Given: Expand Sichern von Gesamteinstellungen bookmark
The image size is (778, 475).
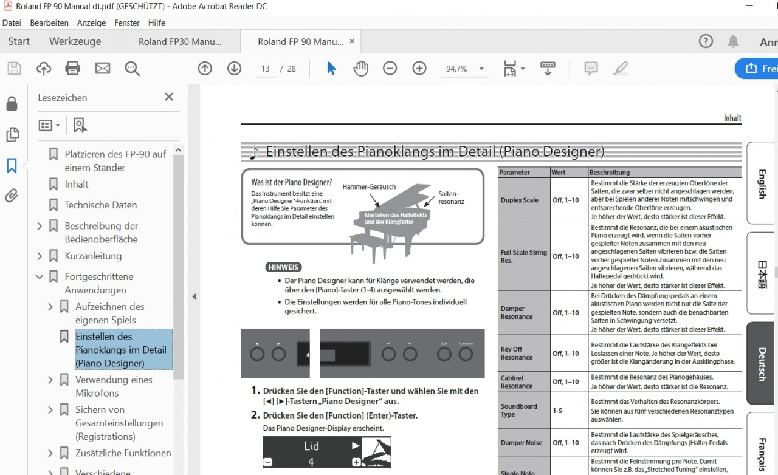Looking at the screenshot, I should pyautogui.click(x=50, y=410).
